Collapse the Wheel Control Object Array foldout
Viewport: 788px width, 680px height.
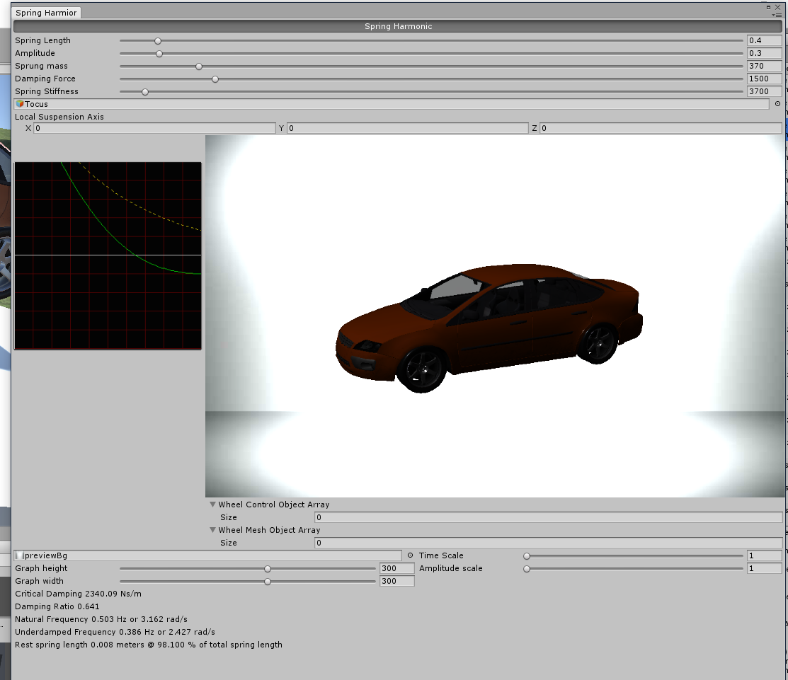tap(212, 505)
